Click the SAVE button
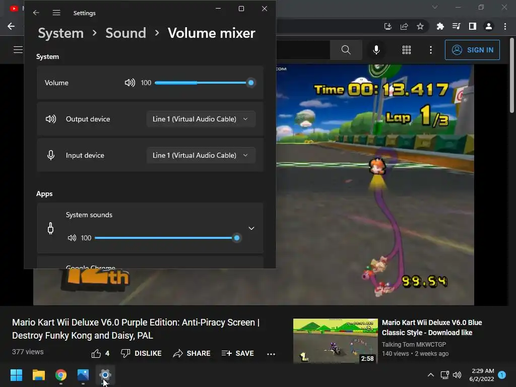The height and width of the screenshot is (387, 516). pyautogui.click(x=238, y=353)
